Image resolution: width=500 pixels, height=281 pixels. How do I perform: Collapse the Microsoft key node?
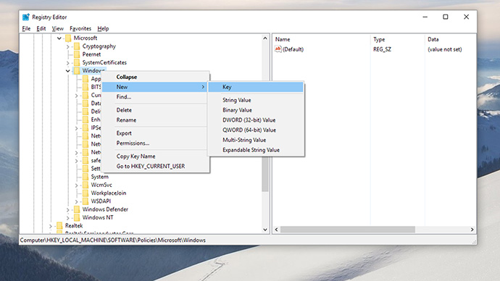(59, 38)
